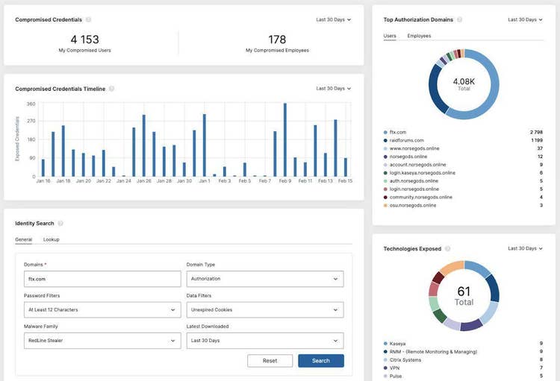Click info icon next to Top Authorization Domains
The width and height of the screenshot is (560, 381).
[x=460, y=19]
